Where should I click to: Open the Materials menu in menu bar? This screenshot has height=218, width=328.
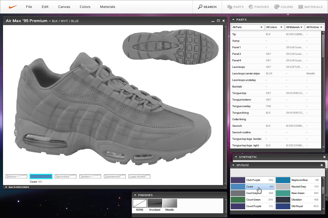click(x=107, y=7)
